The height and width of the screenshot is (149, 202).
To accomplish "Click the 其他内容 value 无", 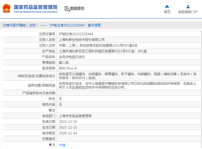I will tap(60, 105).
